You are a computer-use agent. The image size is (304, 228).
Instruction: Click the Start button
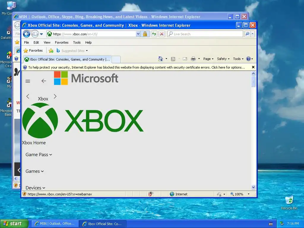pyautogui.click(x=14, y=224)
